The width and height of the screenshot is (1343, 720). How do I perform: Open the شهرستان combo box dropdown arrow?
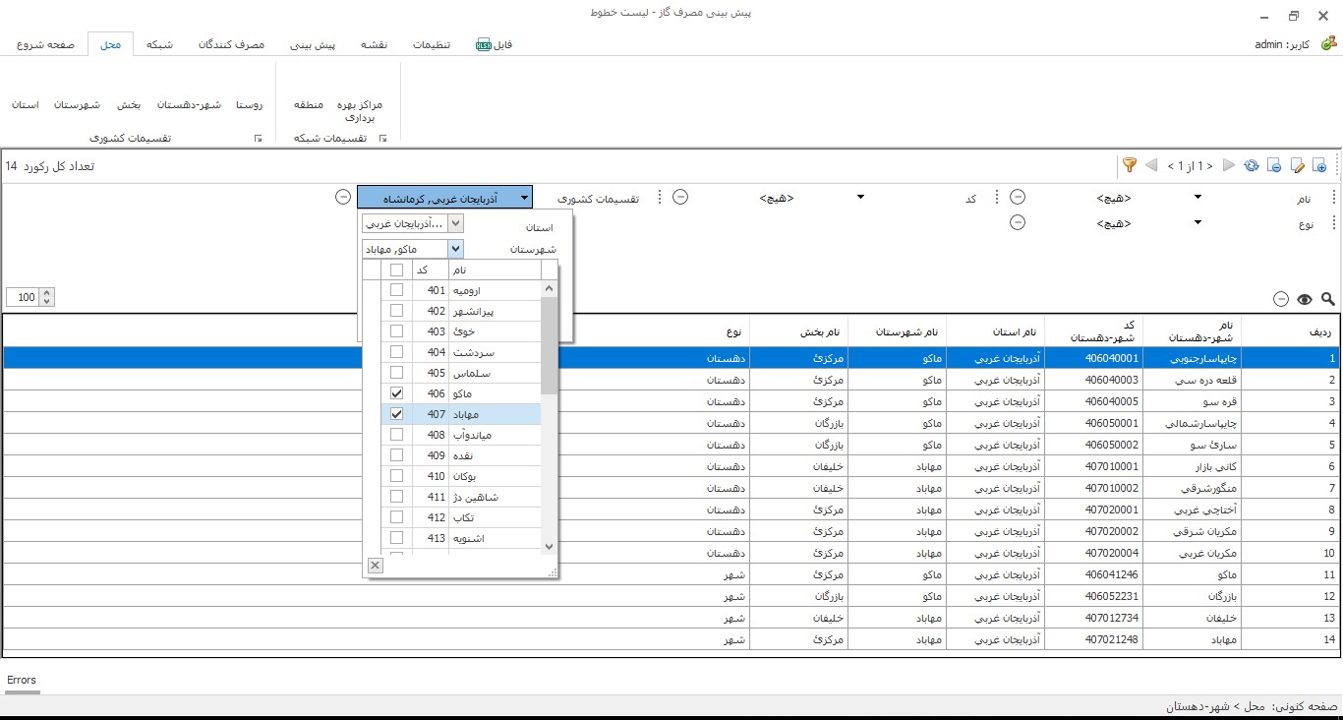[454, 250]
